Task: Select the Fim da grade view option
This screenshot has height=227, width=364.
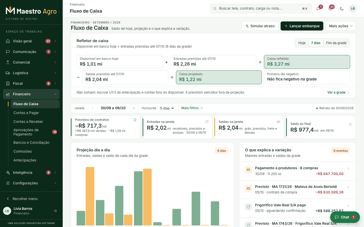Action: coord(336,43)
